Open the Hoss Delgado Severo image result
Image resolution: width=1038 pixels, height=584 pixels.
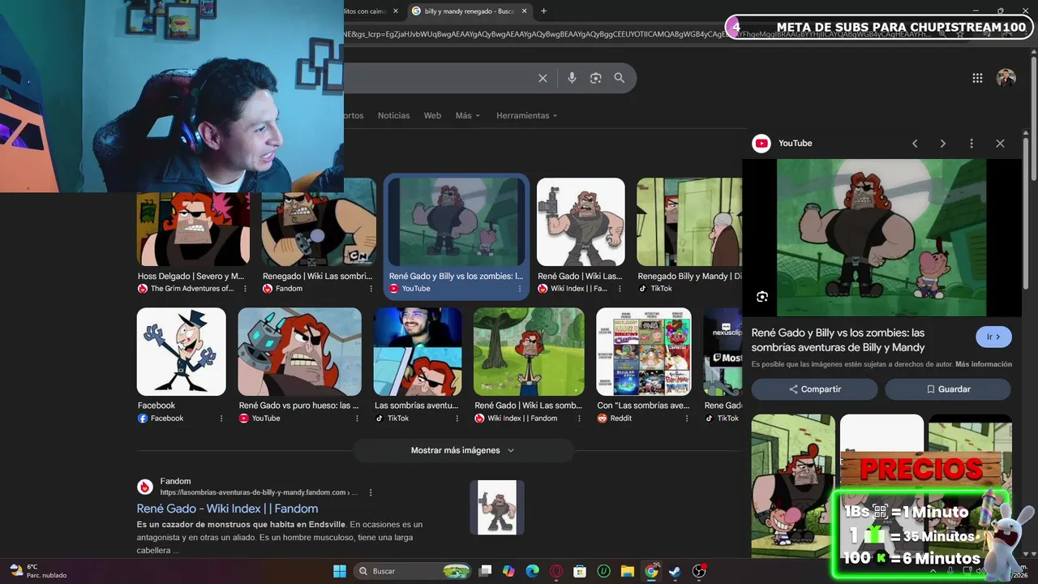[193, 230]
